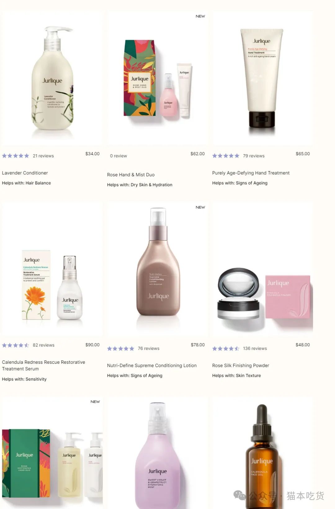Open the Calendula Face Oil dropper bottle image

point(262,453)
